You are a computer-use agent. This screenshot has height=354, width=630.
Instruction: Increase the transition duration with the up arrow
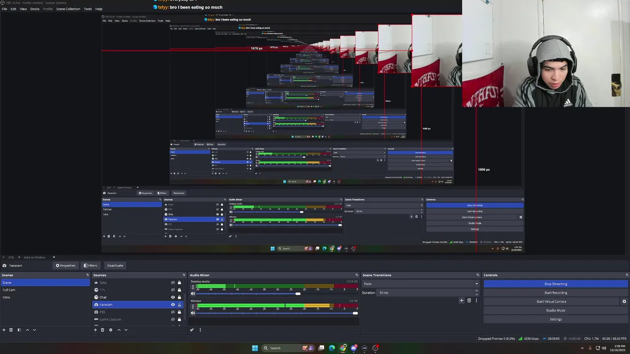476,291
